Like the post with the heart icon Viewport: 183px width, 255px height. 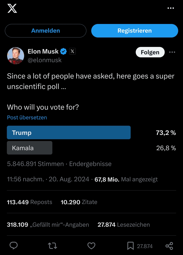91,246
